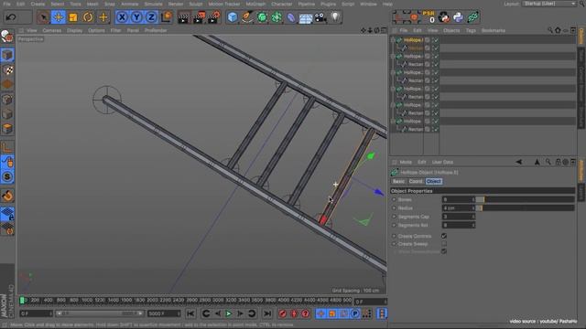Viewport: 586px width, 329px height.
Task: Add a Camera object
Action: [320, 17]
